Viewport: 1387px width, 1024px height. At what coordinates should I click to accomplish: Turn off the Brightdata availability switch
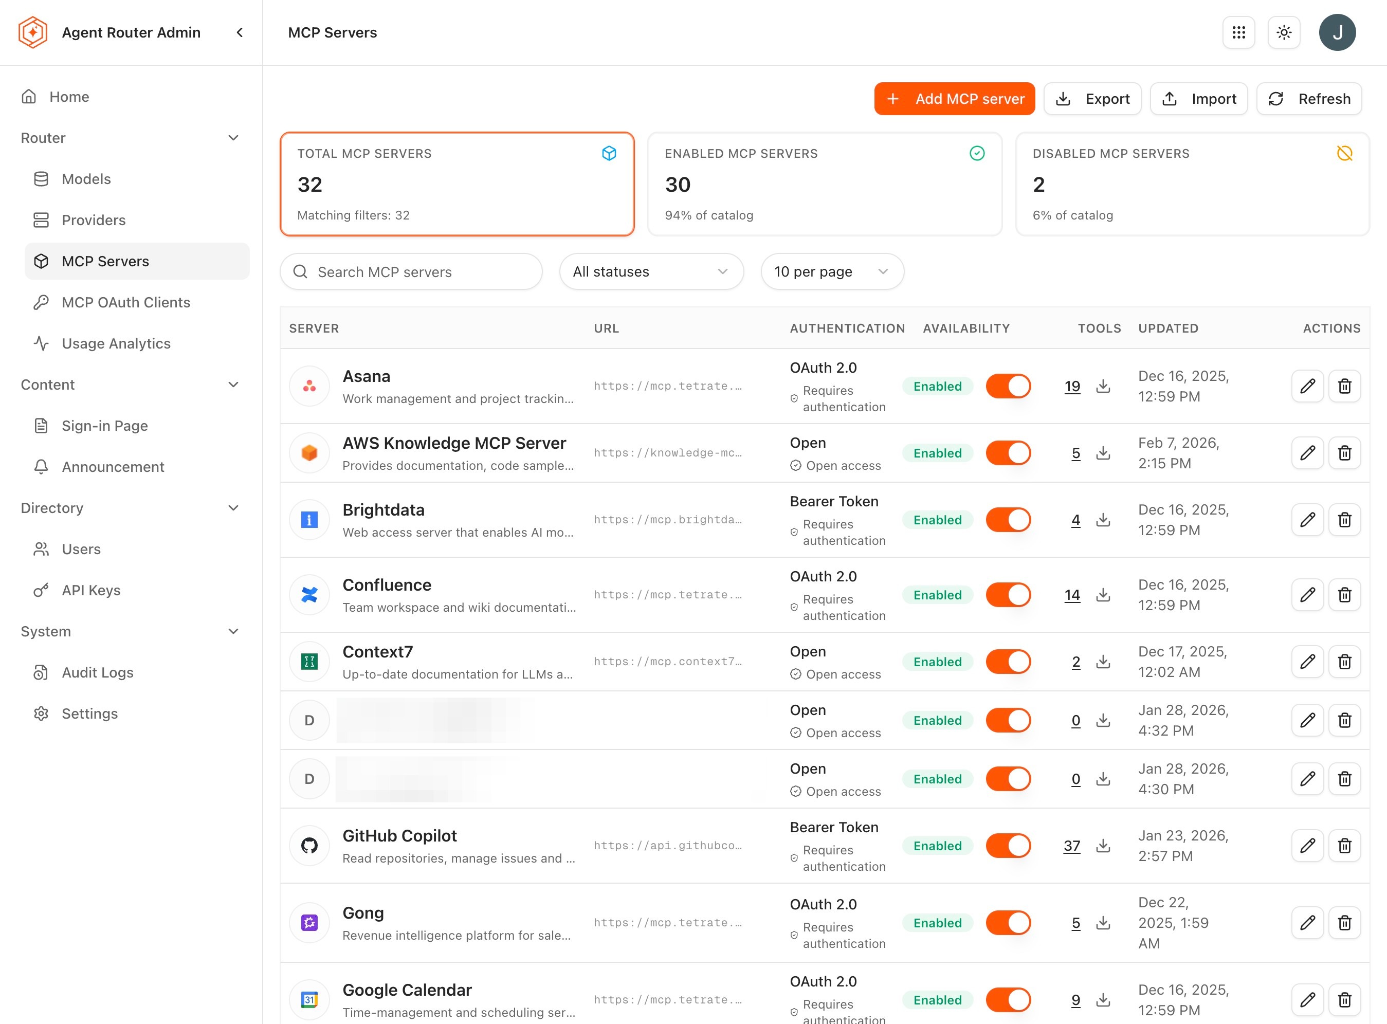[x=1008, y=520]
